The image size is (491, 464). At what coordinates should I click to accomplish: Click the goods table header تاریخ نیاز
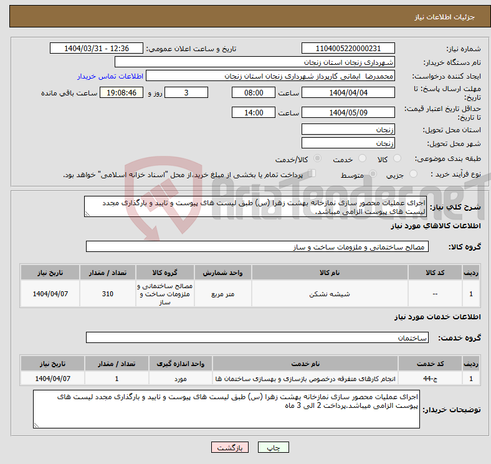50,273
